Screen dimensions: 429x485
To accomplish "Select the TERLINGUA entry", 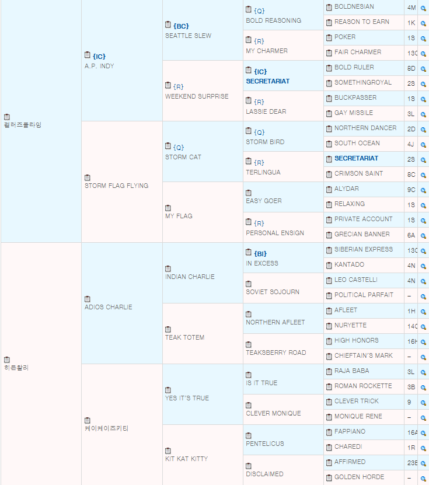I will 263,172.
